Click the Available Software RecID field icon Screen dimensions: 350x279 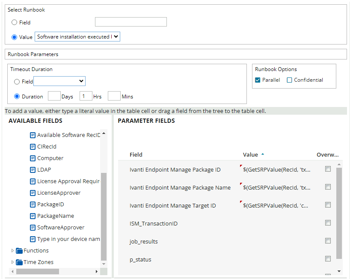pos(33,135)
